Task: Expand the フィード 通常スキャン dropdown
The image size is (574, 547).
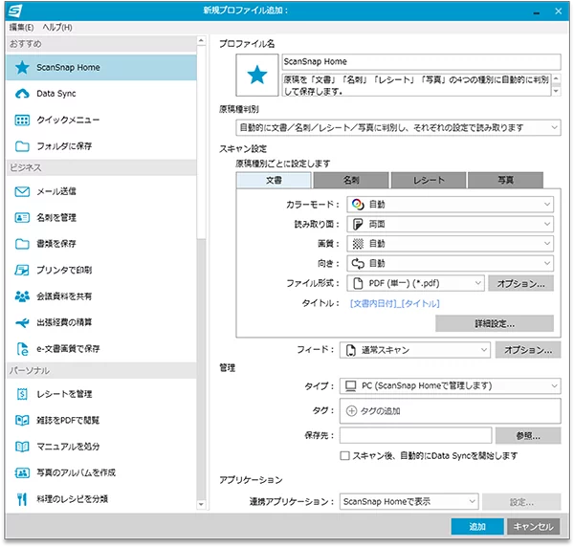Action: pos(415,350)
